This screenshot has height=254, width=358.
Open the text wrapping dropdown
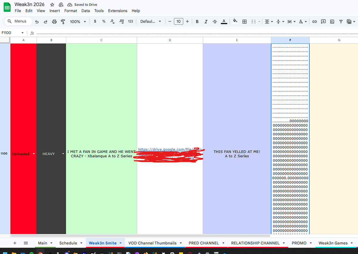(x=291, y=21)
